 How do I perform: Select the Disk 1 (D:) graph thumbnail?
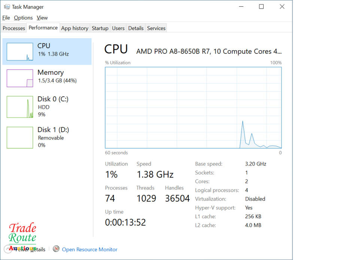point(20,137)
